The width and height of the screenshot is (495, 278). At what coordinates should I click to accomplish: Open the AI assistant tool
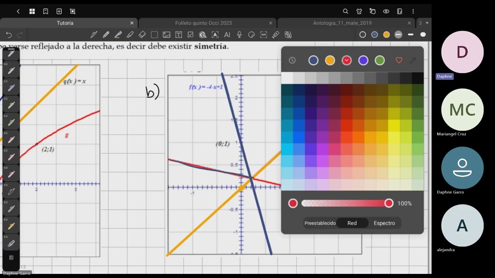tap(227, 35)
